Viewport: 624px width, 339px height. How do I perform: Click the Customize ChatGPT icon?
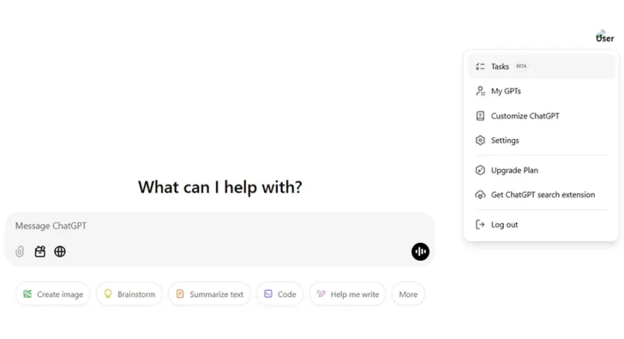480,116
